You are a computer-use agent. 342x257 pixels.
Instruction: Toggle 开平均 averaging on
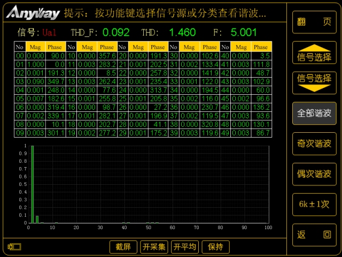(185, 247)
